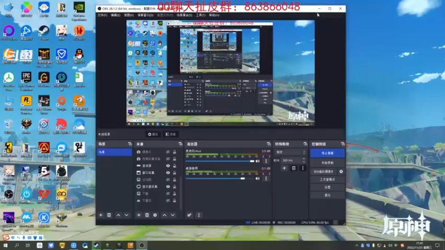
Task: Open OBS Studio desktop shortcut
Action: click(9, 197)
